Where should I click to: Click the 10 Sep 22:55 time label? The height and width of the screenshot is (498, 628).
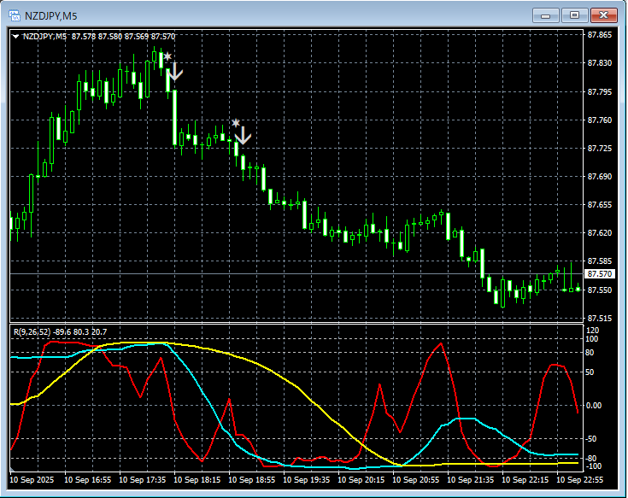(581, 481)
